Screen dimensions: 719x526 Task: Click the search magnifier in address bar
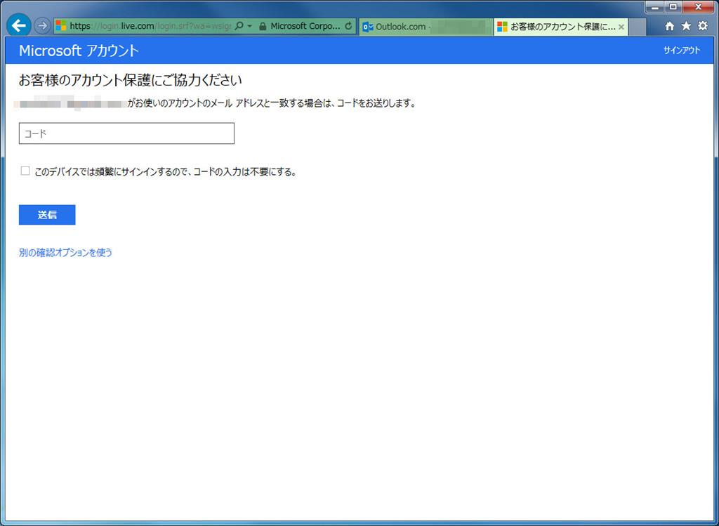(x=239, y=26)
